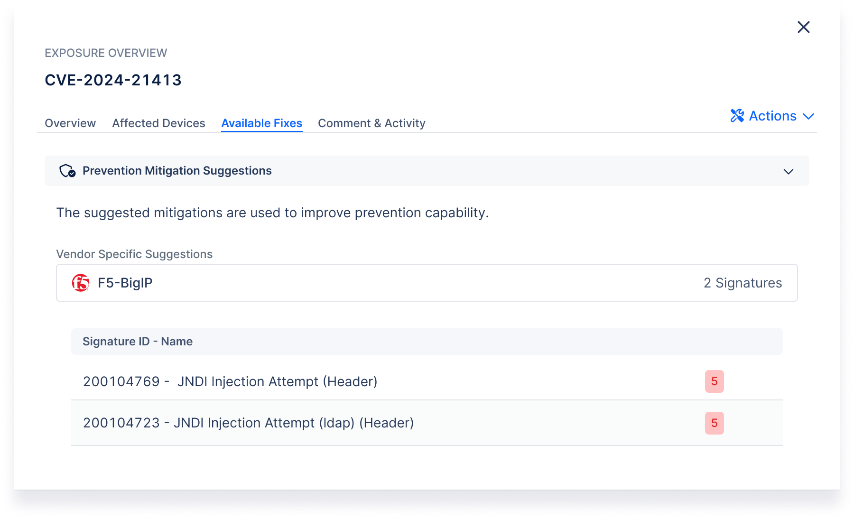Screen dimensions: 854x519
Task: Click the red F5 vendor logo
Action: (x=81, y=283)
